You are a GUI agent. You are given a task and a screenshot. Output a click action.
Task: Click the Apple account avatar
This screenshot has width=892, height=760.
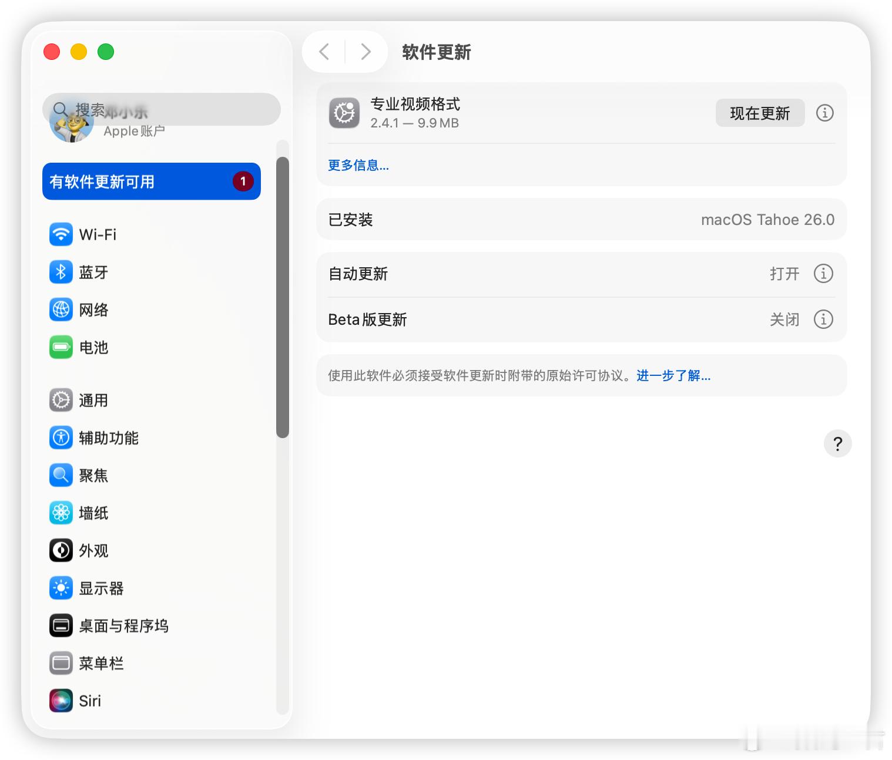(72, 122)
